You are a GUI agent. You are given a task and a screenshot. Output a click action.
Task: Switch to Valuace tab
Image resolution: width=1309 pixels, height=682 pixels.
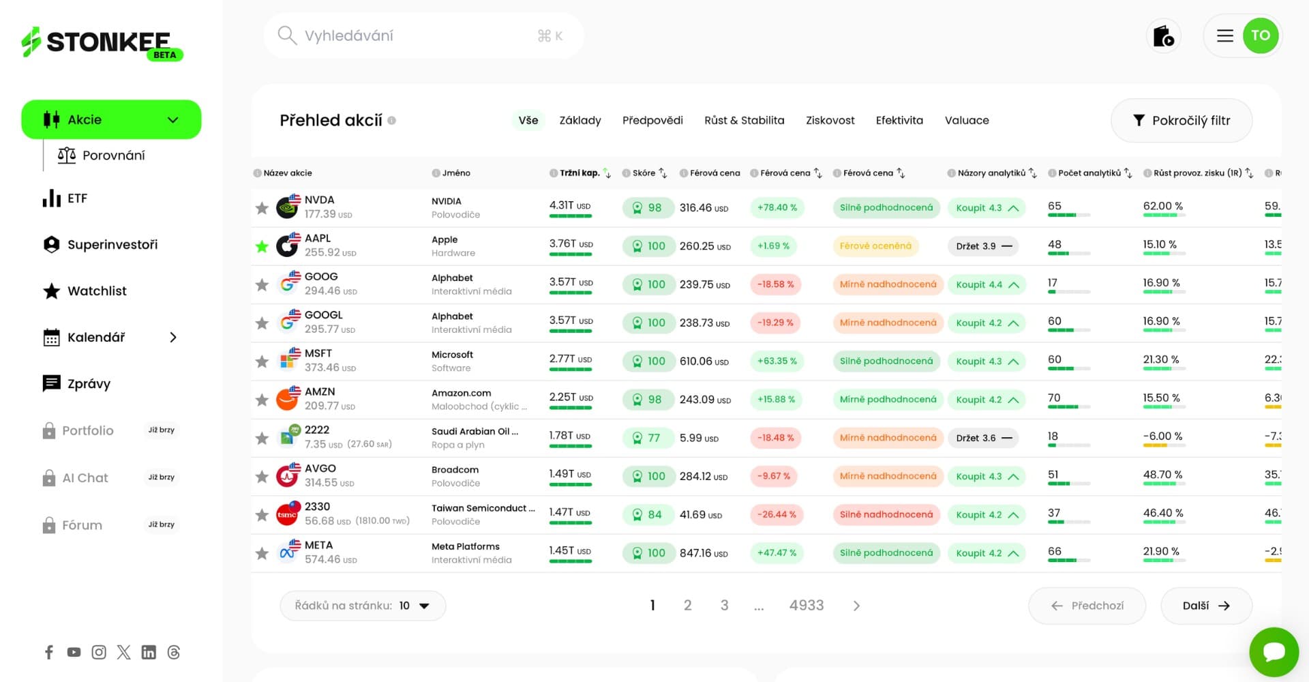point(967,121)
